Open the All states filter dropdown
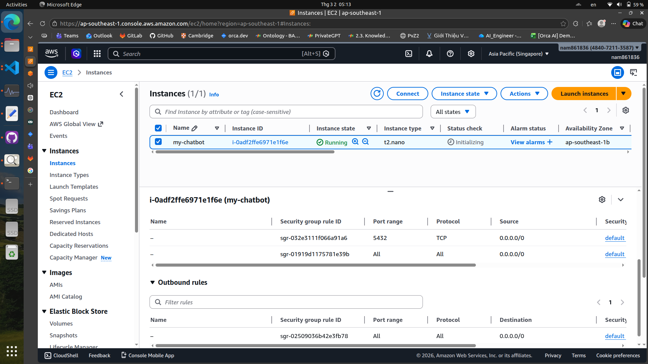This screenshot has height=364, width=648. 453,111
